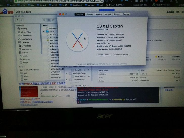Viewport: 184px width, 138px height.
Task: Open the hackintosh bookmark folder
Action: [x=76, y=5]
